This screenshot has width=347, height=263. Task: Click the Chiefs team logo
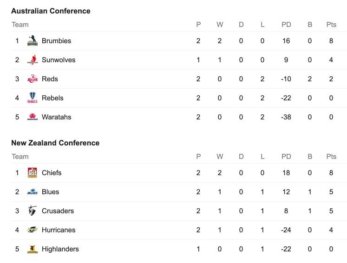[x=33, y=173]
